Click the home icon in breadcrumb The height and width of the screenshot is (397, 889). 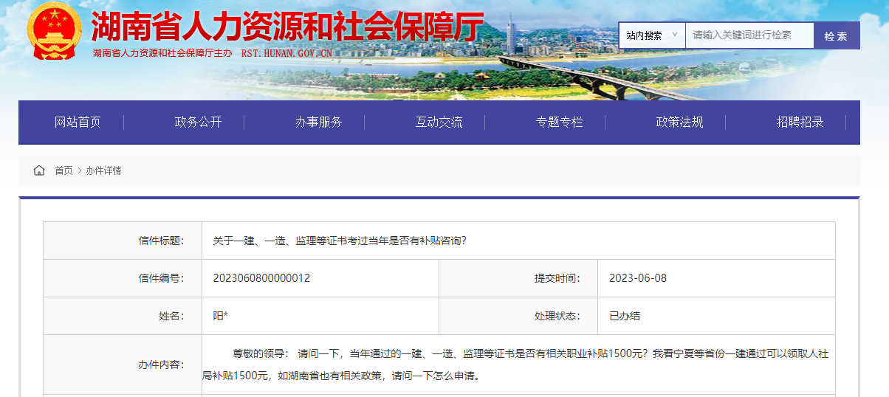point(39,170)
